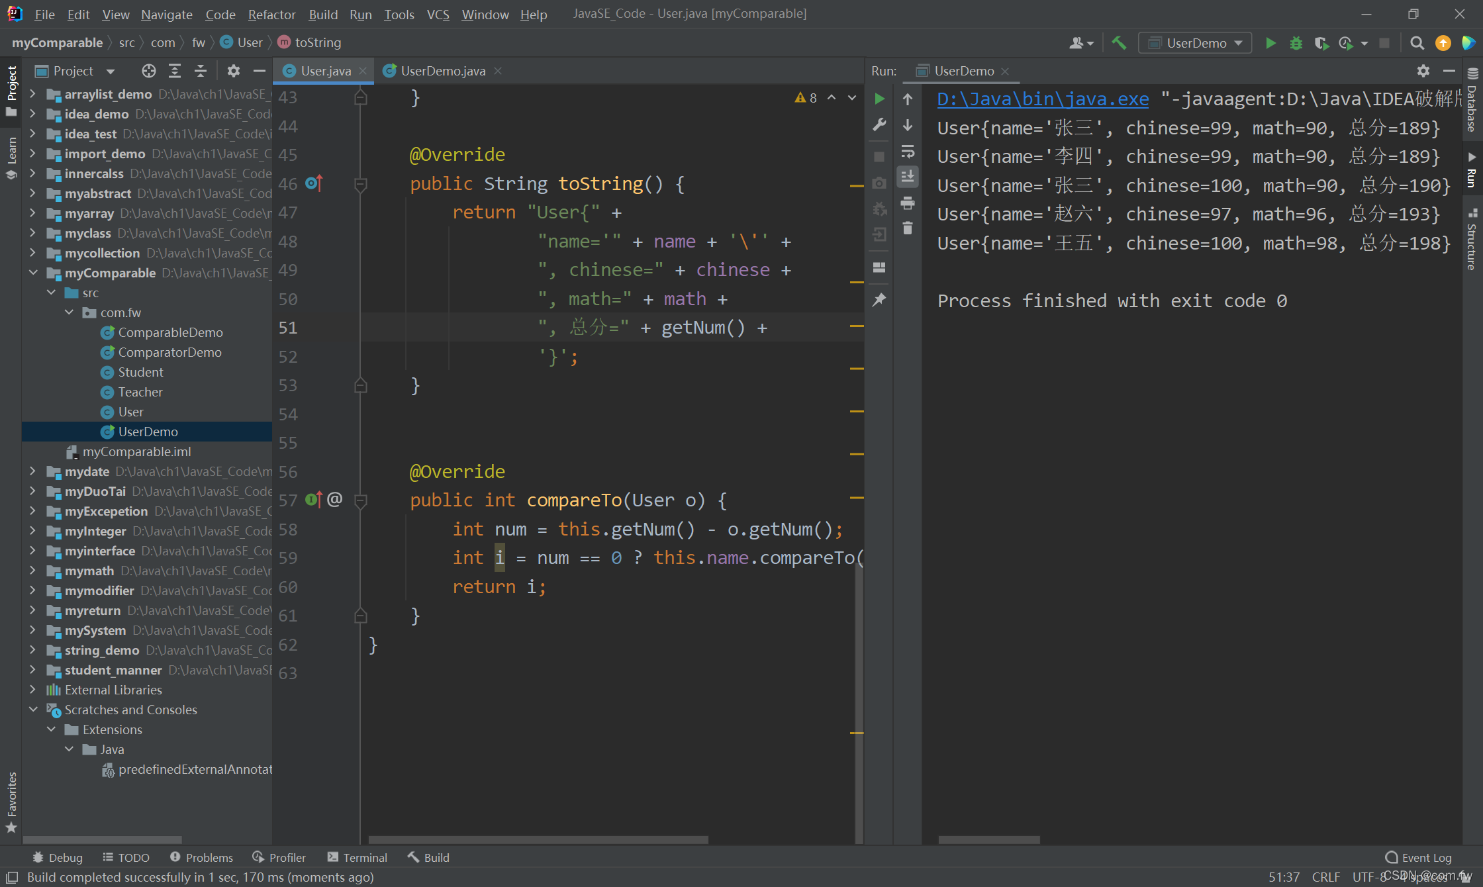Start the Debug bug icon in the toolbar
The image size is (1483, 887).
coord(1296,43)
